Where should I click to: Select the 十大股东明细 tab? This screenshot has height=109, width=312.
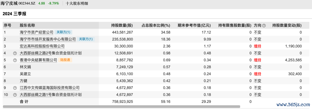click(x=77, y=3)
